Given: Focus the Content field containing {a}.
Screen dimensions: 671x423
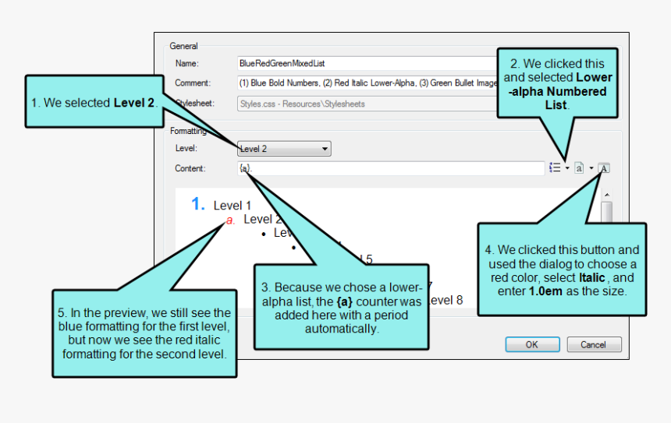Looking at the screenshot, I should 390,168.
